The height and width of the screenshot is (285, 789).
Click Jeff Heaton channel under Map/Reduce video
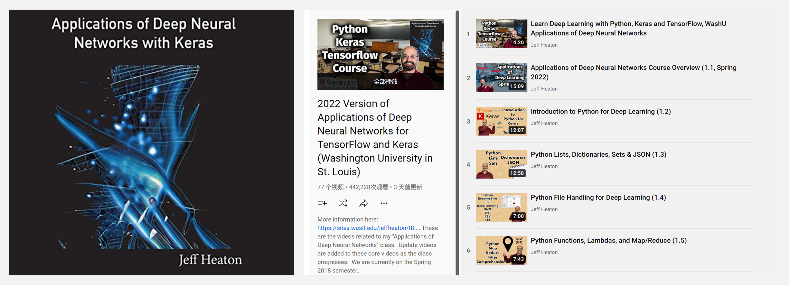pos(544,253)
